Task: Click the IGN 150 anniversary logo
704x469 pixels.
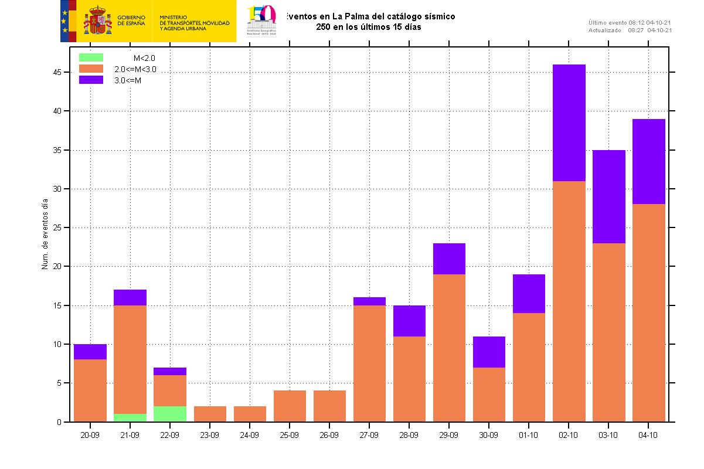Action: coord(261,21)
